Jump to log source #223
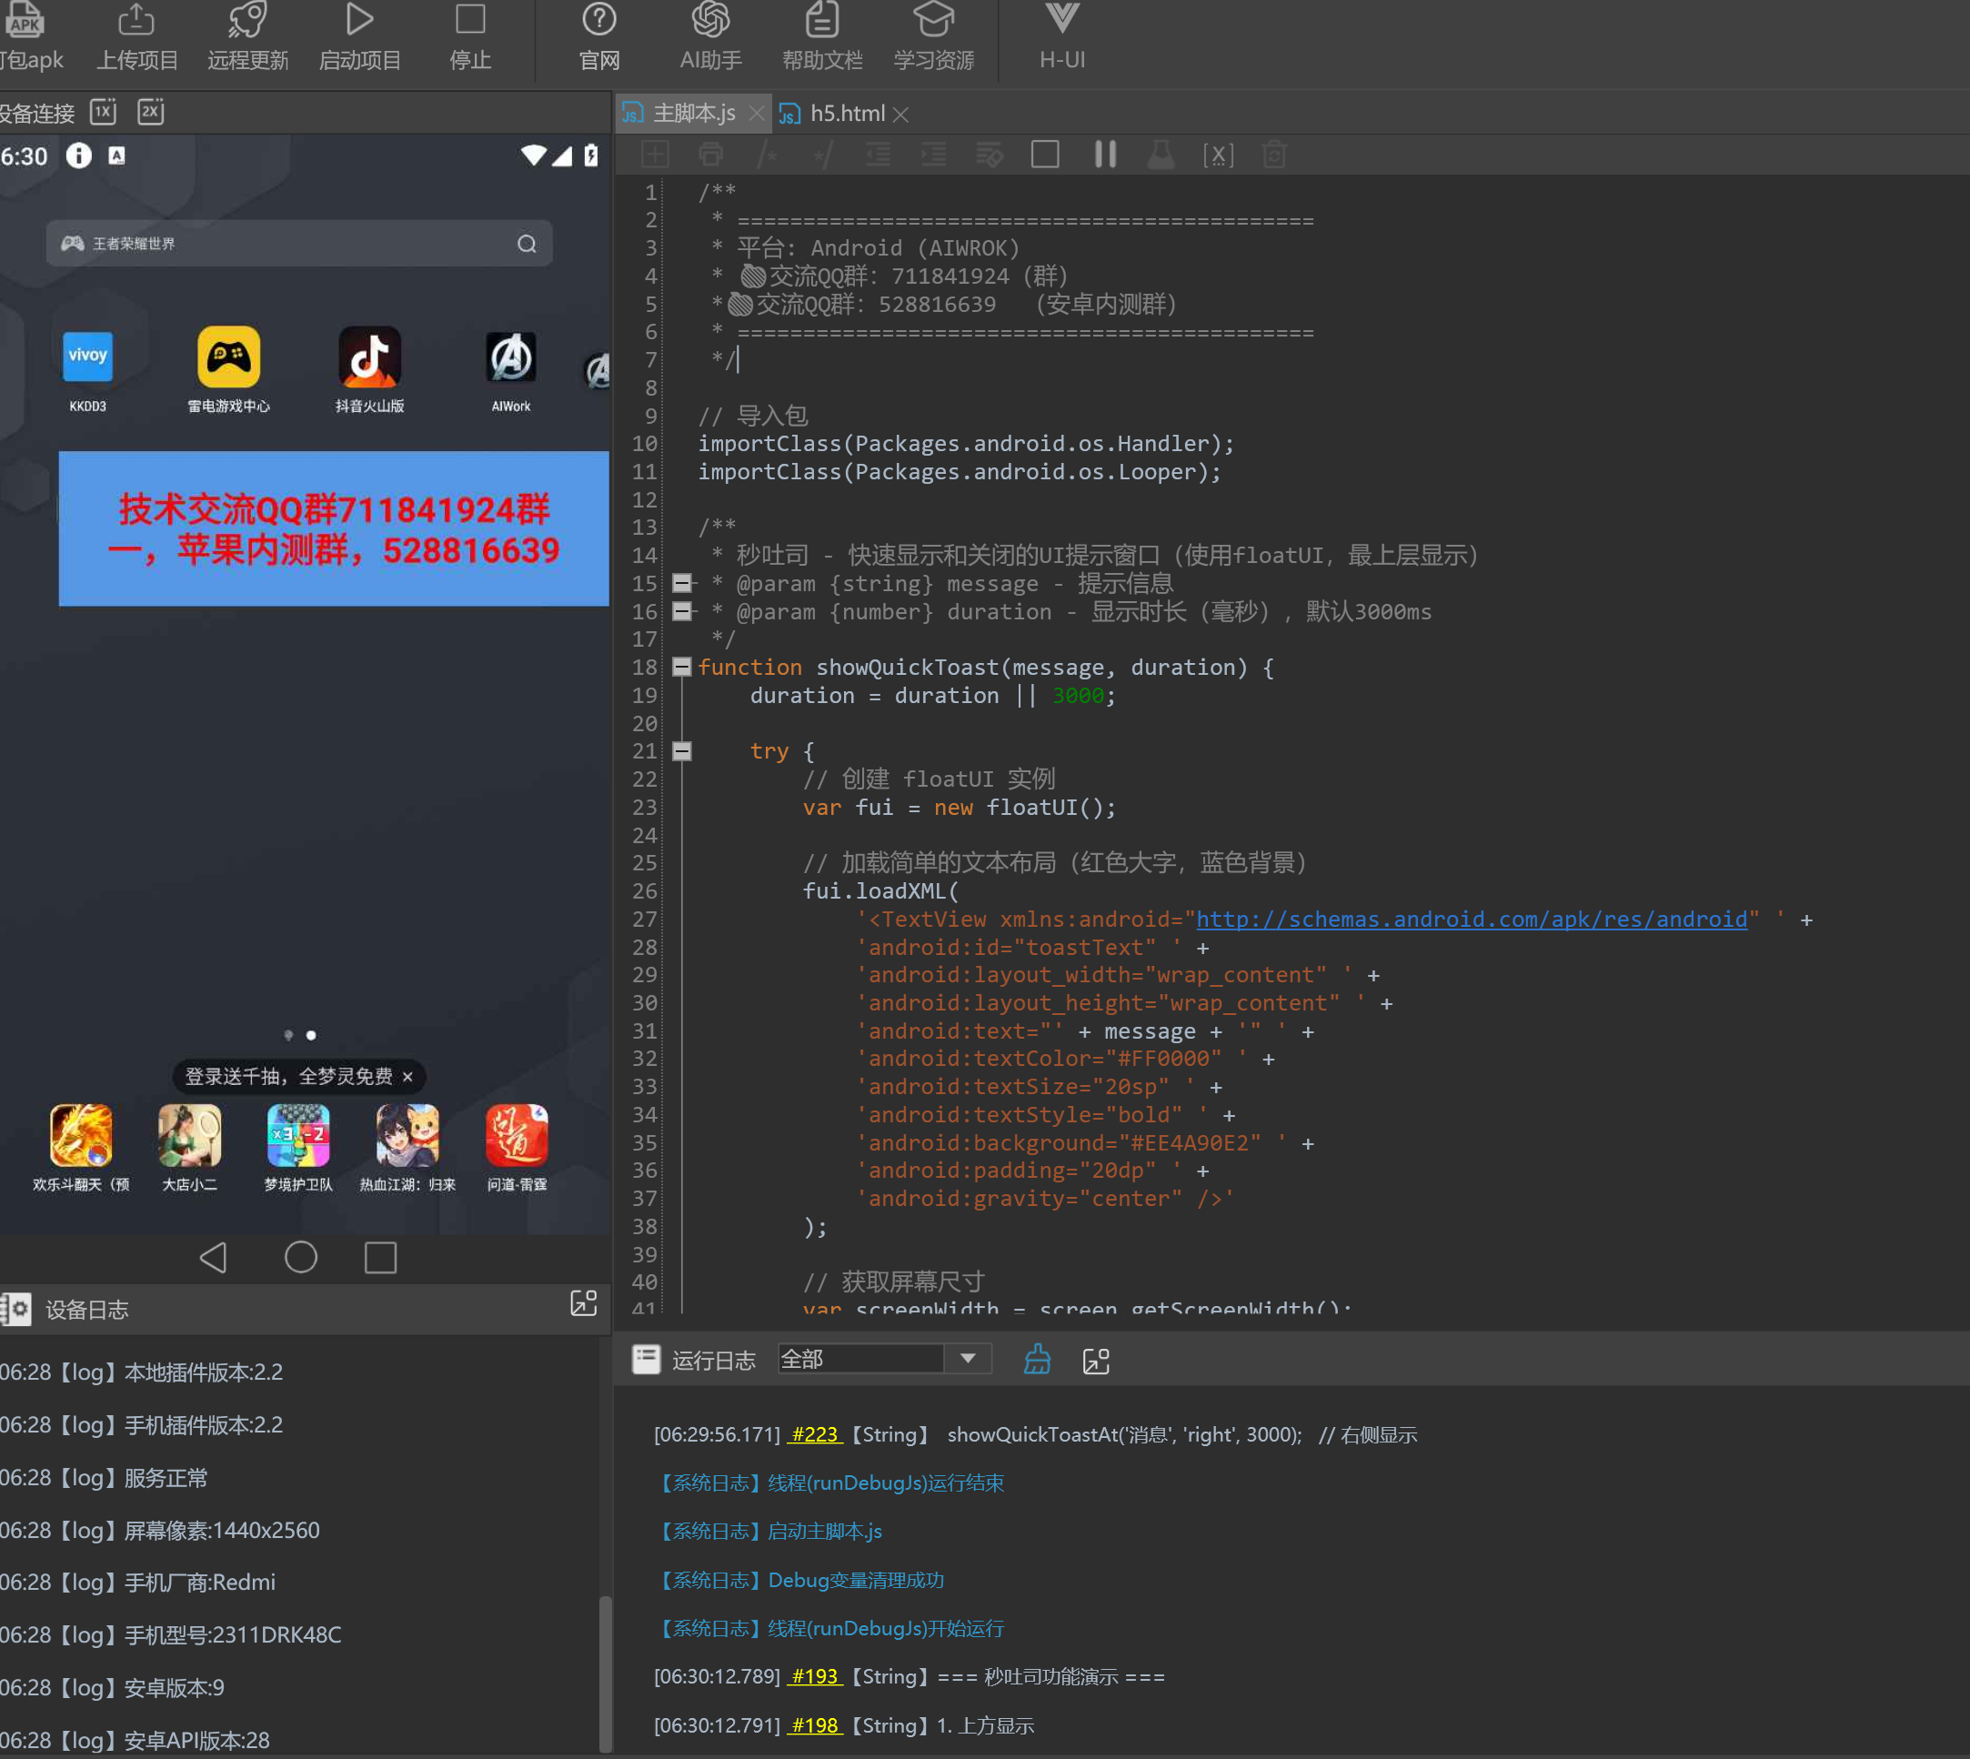Image resolution: width=1970 pixels, height=1759 pixels. coord(814,1434)
